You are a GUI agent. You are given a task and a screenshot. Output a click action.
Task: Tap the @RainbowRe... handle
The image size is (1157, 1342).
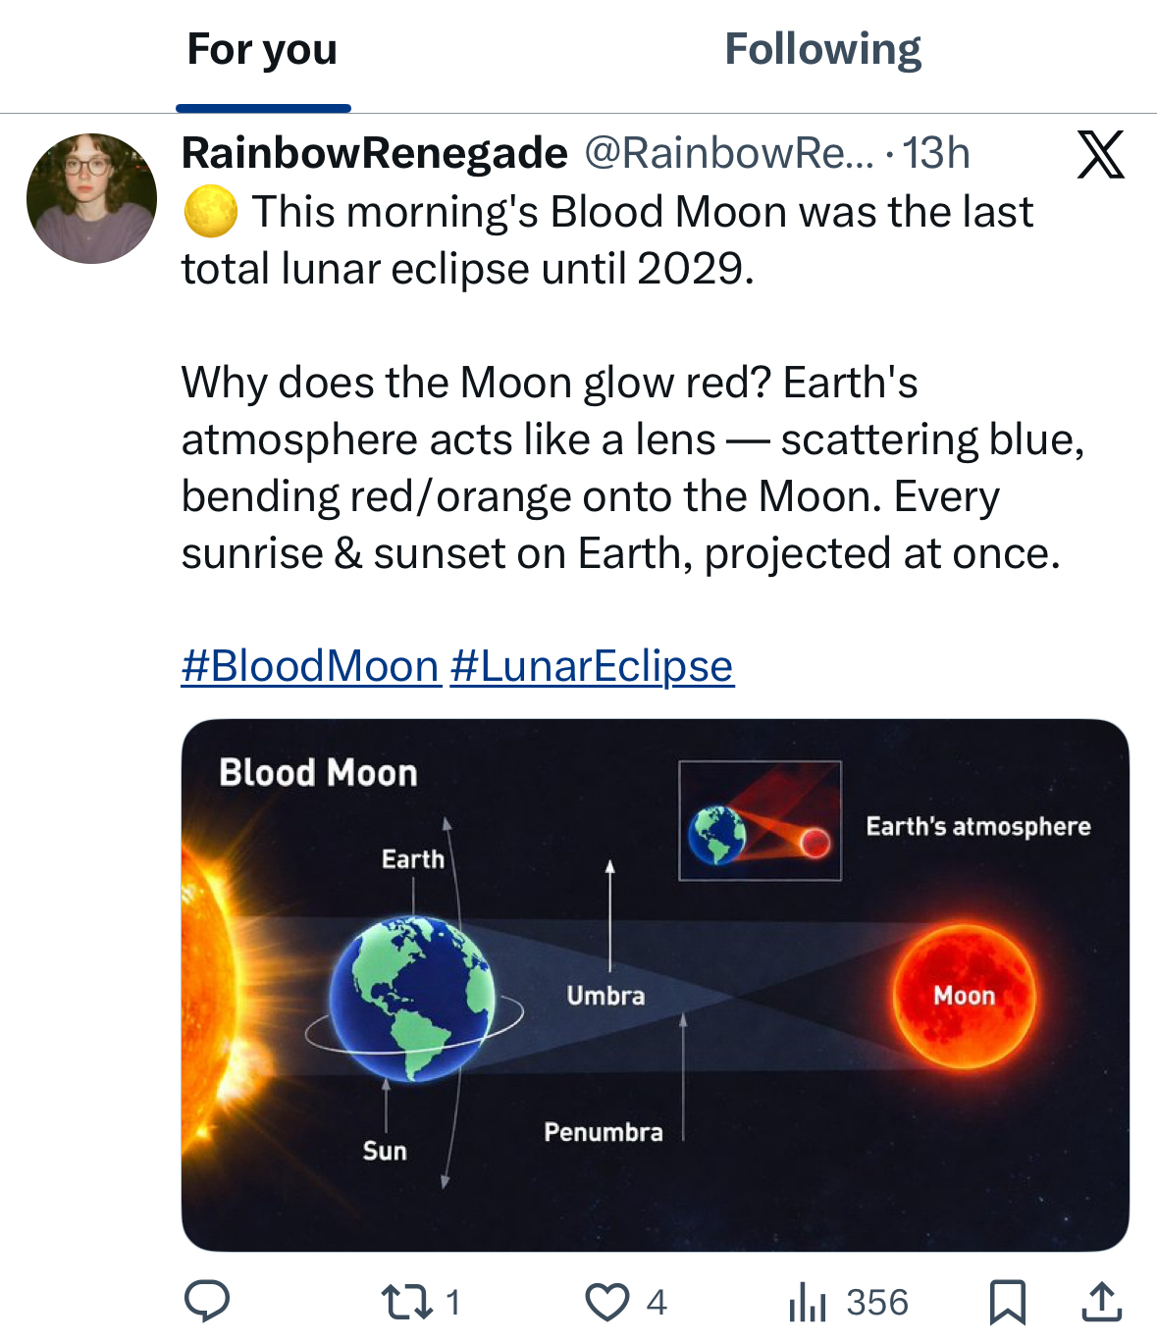coord(728,153)
